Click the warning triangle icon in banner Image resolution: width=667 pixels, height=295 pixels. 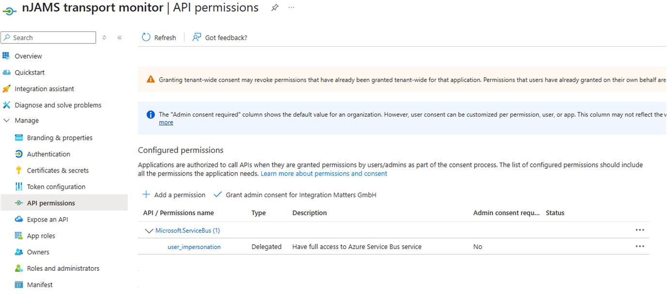151,79
